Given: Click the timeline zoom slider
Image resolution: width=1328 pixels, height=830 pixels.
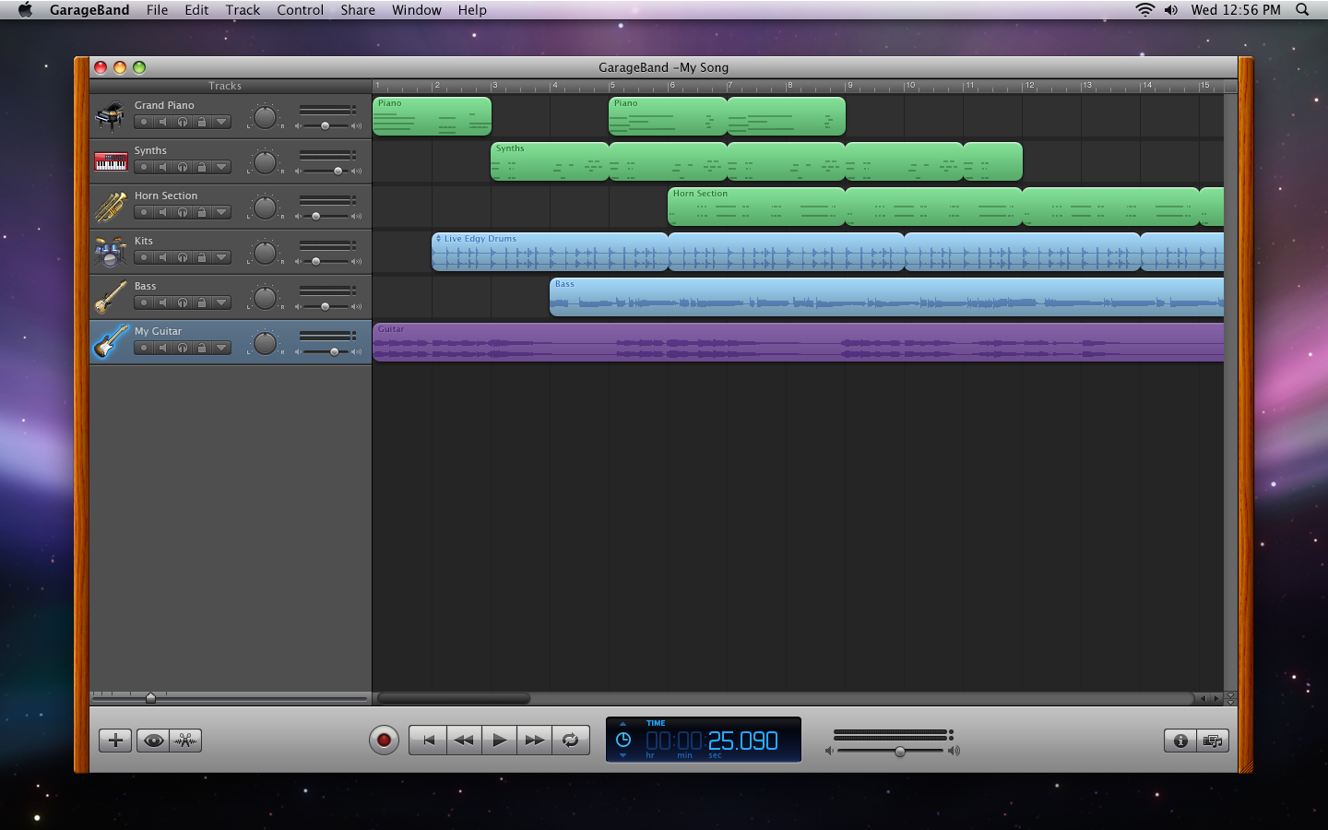Looking at the screenshot, I should 230,698.
